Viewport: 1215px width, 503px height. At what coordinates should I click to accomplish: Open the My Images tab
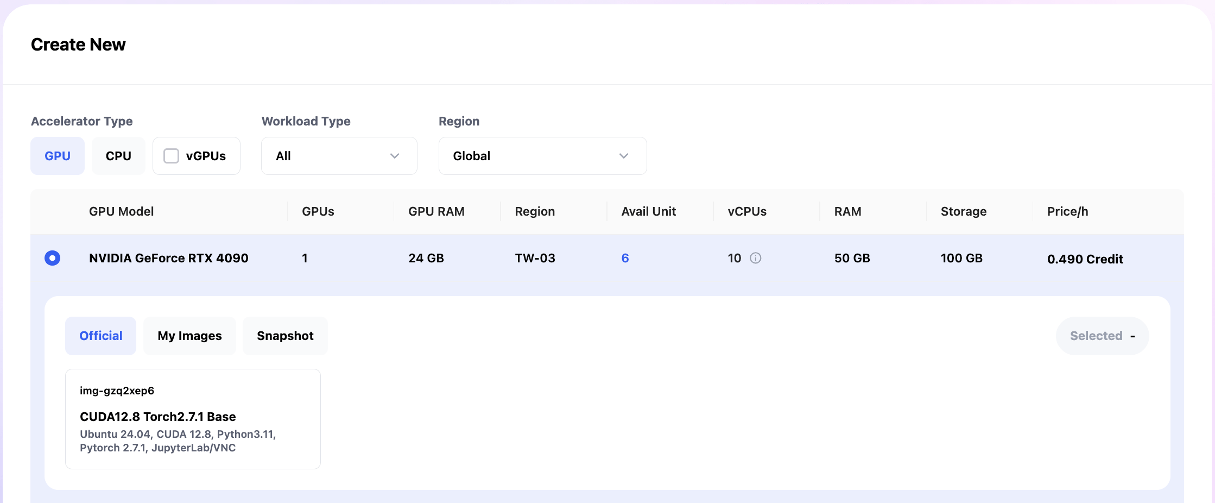point(189,336)
